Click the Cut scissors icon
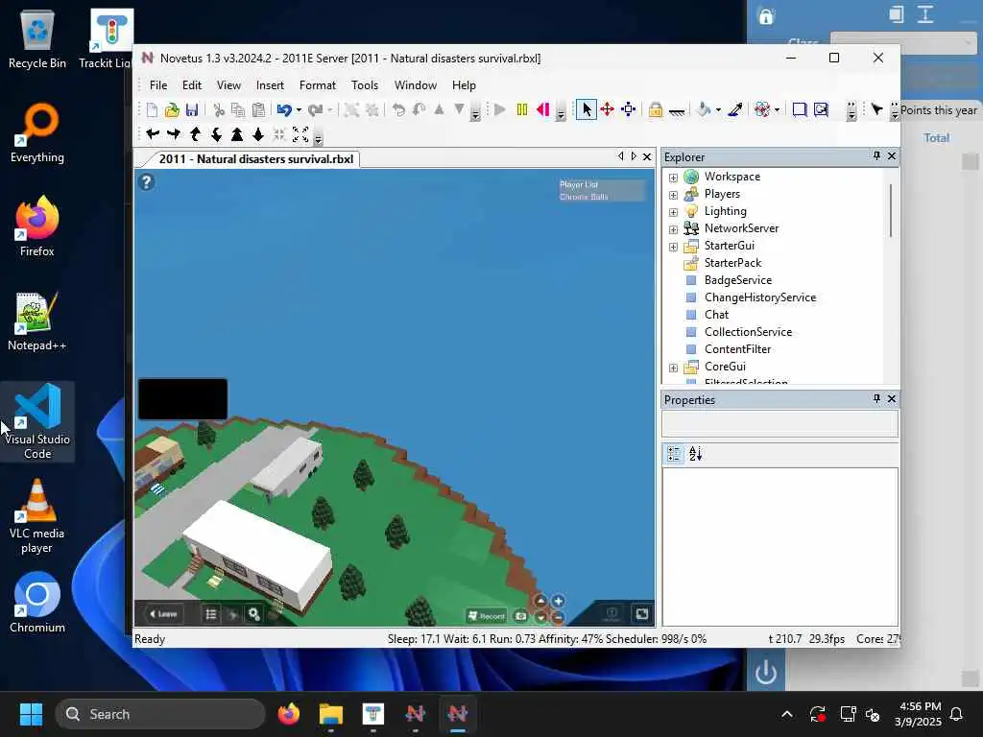 219,109
